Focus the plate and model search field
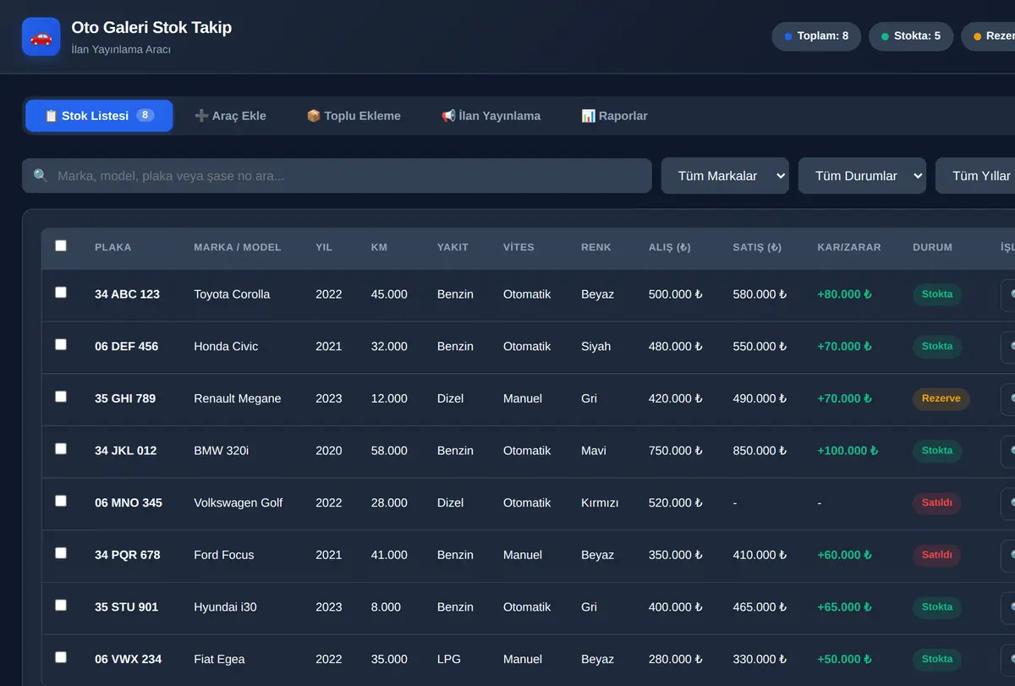Screen dimensions: 1015x686 point(337,176)
